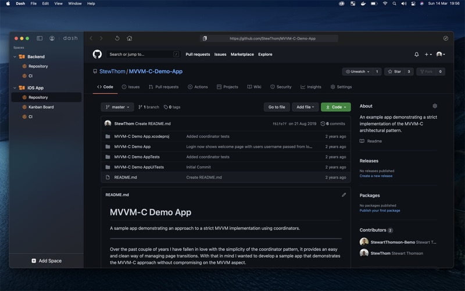Screen dimensions: 465x291
Task: Open the Projects tab
Action: (x=227, y=87)
